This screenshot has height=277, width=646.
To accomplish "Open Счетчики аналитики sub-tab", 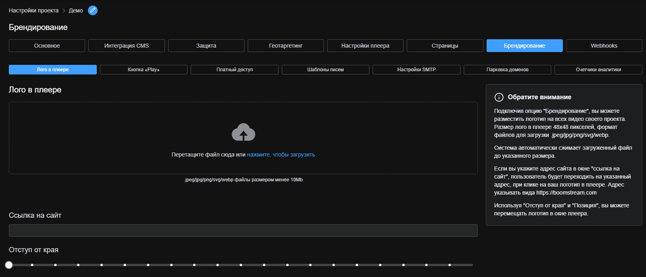I will 598,70.
